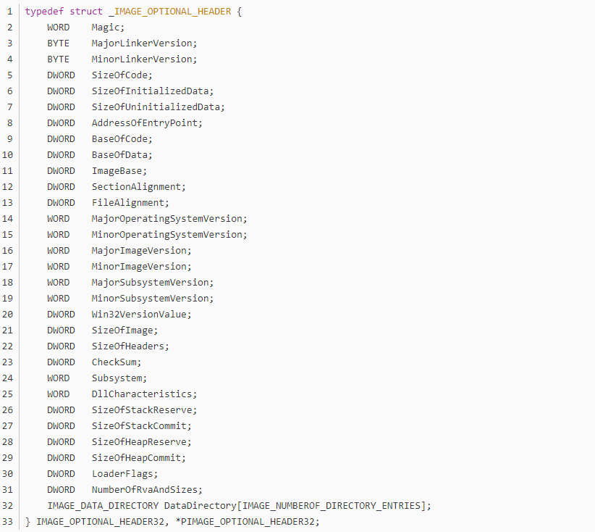Click AddressOfEntryPoint field

[x=145, y=123]
